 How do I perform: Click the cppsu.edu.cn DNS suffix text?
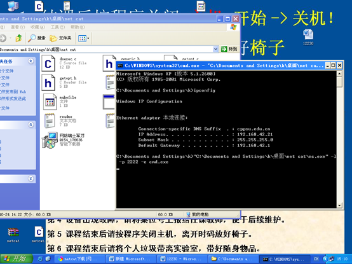[254, 129]
